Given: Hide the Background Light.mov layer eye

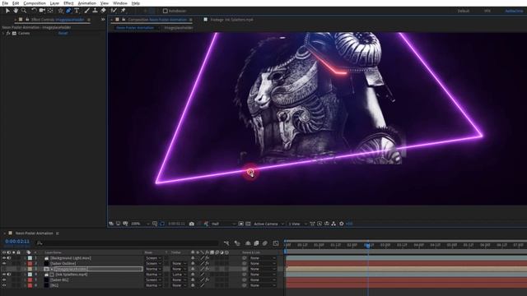Looking at the screenshot, I should pyautogui.click(x=4, y=258).
